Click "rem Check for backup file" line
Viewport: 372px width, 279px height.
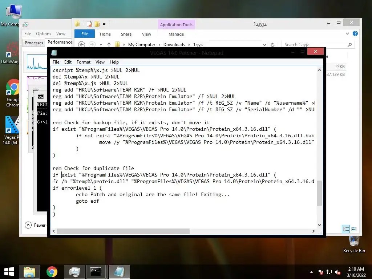coord(131,123)
